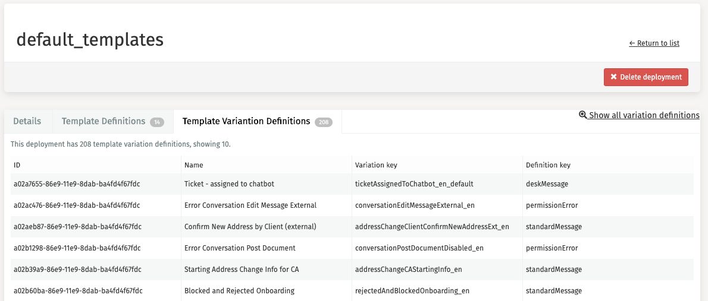Switch to the Details tab
The image size is (708, 301).
point(27,121)
